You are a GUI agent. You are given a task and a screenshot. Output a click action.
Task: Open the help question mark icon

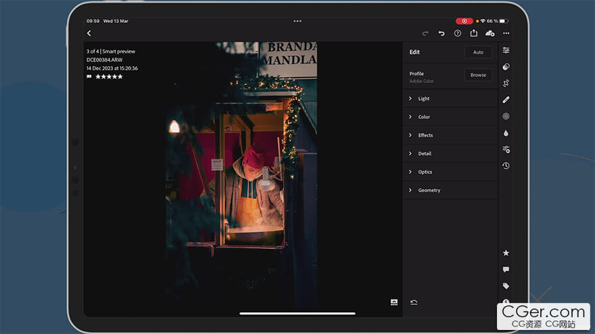pos(458,33)
